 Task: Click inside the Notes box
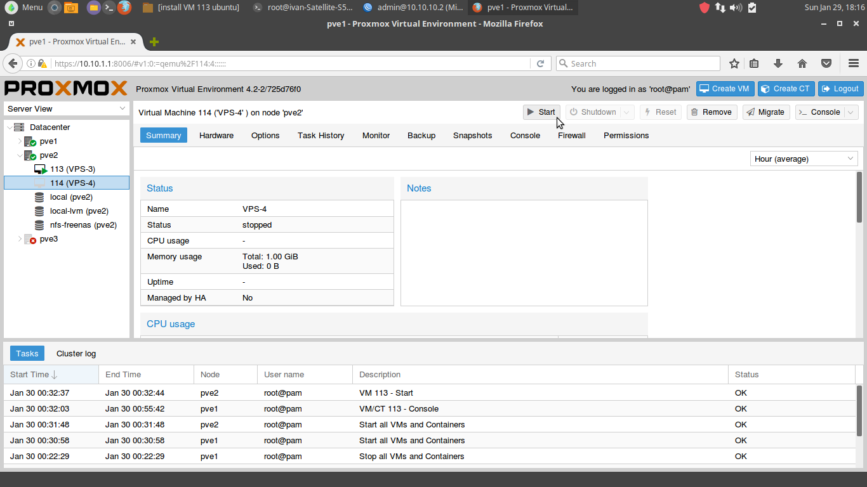point(524,253)
